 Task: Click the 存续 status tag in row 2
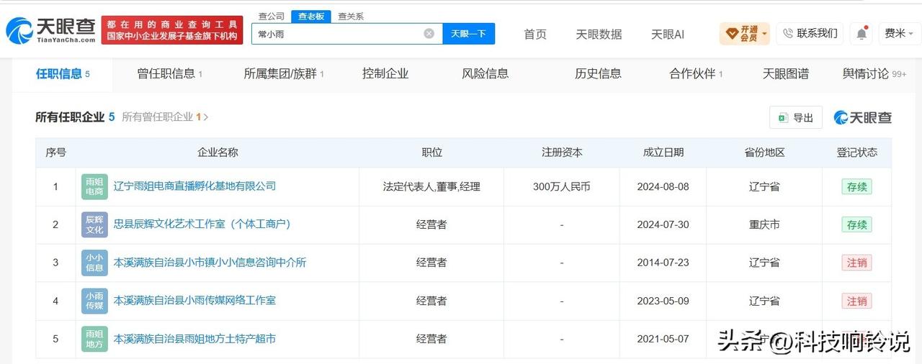[856, 224]
